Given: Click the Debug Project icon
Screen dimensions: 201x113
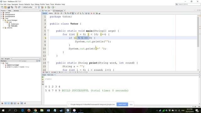Looking at the screenshot, I should [x=49, y=7].
